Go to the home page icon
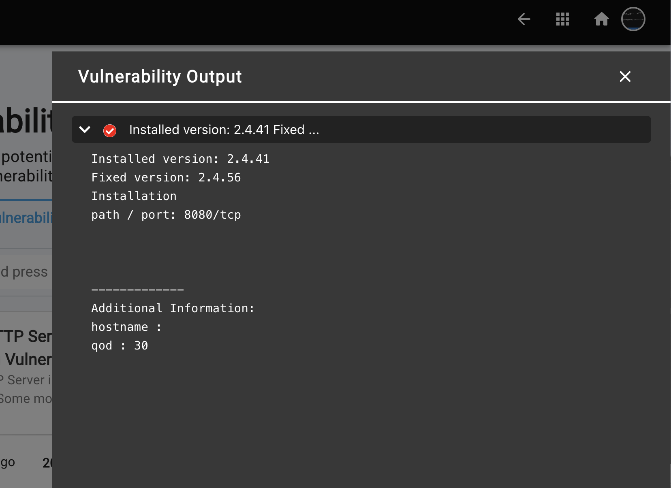Image resolution: width=671 pixels, height=488 pixels. coord(601,19)
